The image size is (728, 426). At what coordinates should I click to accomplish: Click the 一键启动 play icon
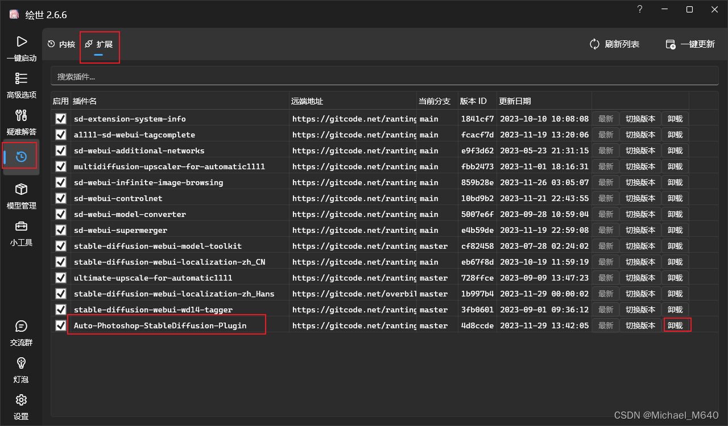pyautogui.click(x=21, y=41)
